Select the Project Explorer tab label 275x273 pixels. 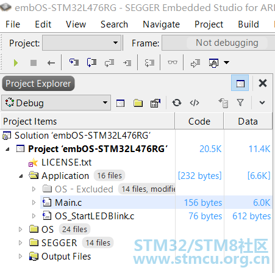coord(38,84)
